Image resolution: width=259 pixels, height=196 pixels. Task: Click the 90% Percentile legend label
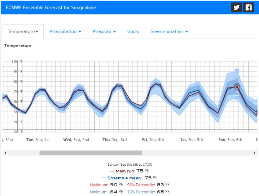pos(141,185)
